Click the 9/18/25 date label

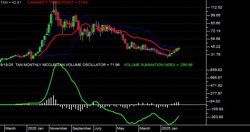click(x=7, y=65)
